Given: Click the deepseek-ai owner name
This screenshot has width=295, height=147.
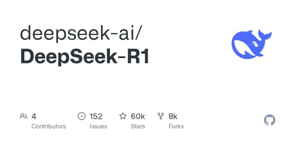Looking at the screenshot, I should coord(76,33).
